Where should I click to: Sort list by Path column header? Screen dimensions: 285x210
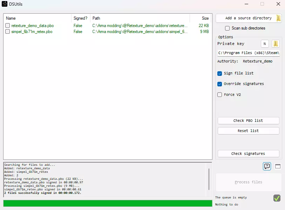(x=140, y=18)
